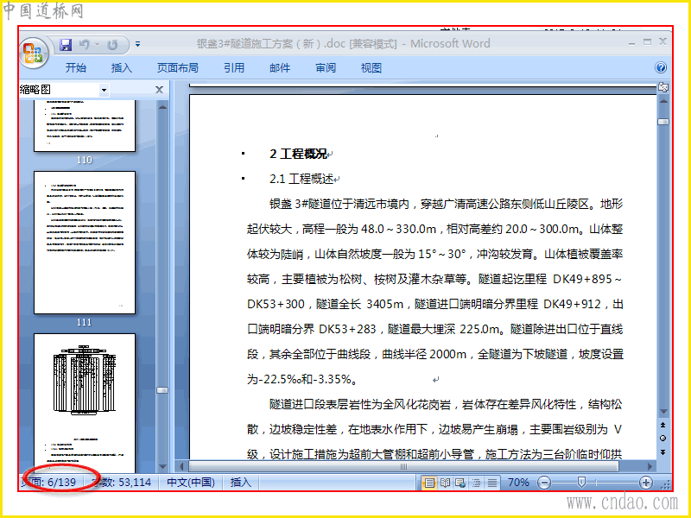Open the Office button menu

pyautogui.click(x=33, y=53)
